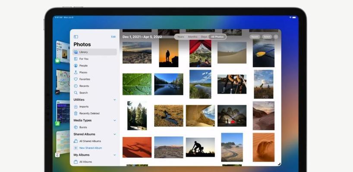Collapse the Utilities section
Image resolution: width=353 pixels, height=172 pixels.
(x=115, y=100)
